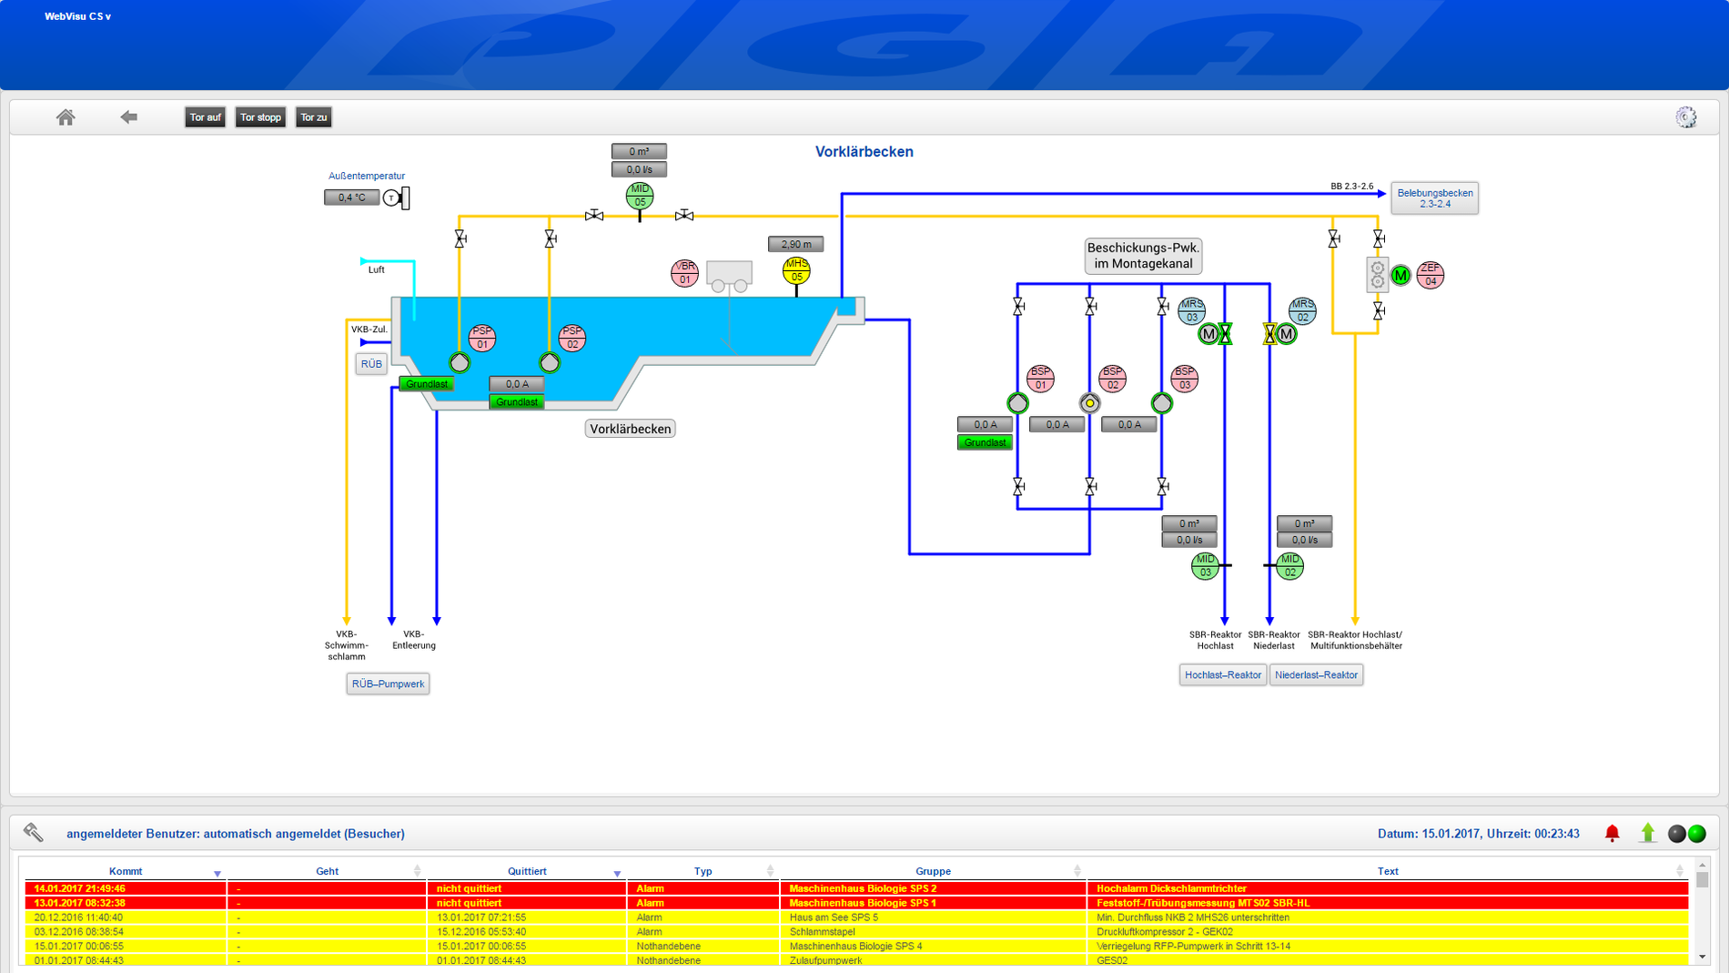Expand the Typ column sort arrows
The image size is (1729, 973).
click(770, 871)
